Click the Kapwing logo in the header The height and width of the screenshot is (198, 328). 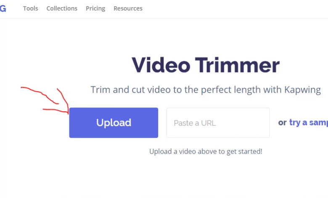[3, 8]
